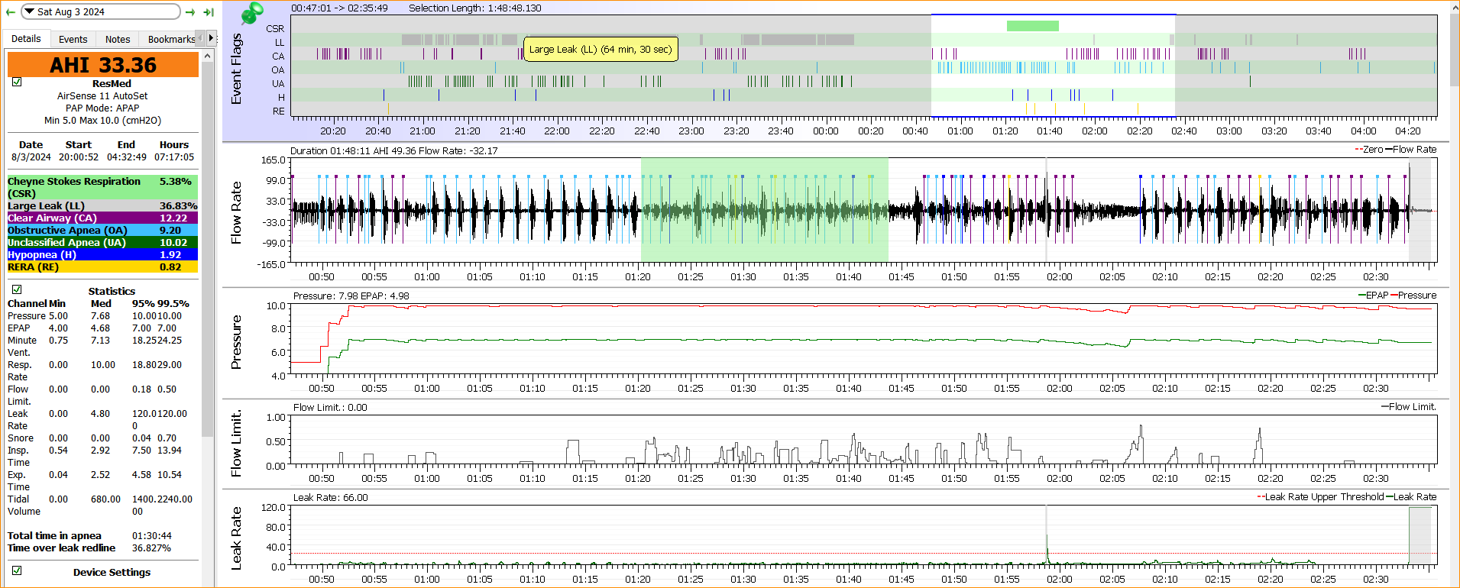The height and width of the screenshot is (588, 1460).
Task: Click the 'PAP Mode: APAP' text
Action: click(x=102, y=108)
